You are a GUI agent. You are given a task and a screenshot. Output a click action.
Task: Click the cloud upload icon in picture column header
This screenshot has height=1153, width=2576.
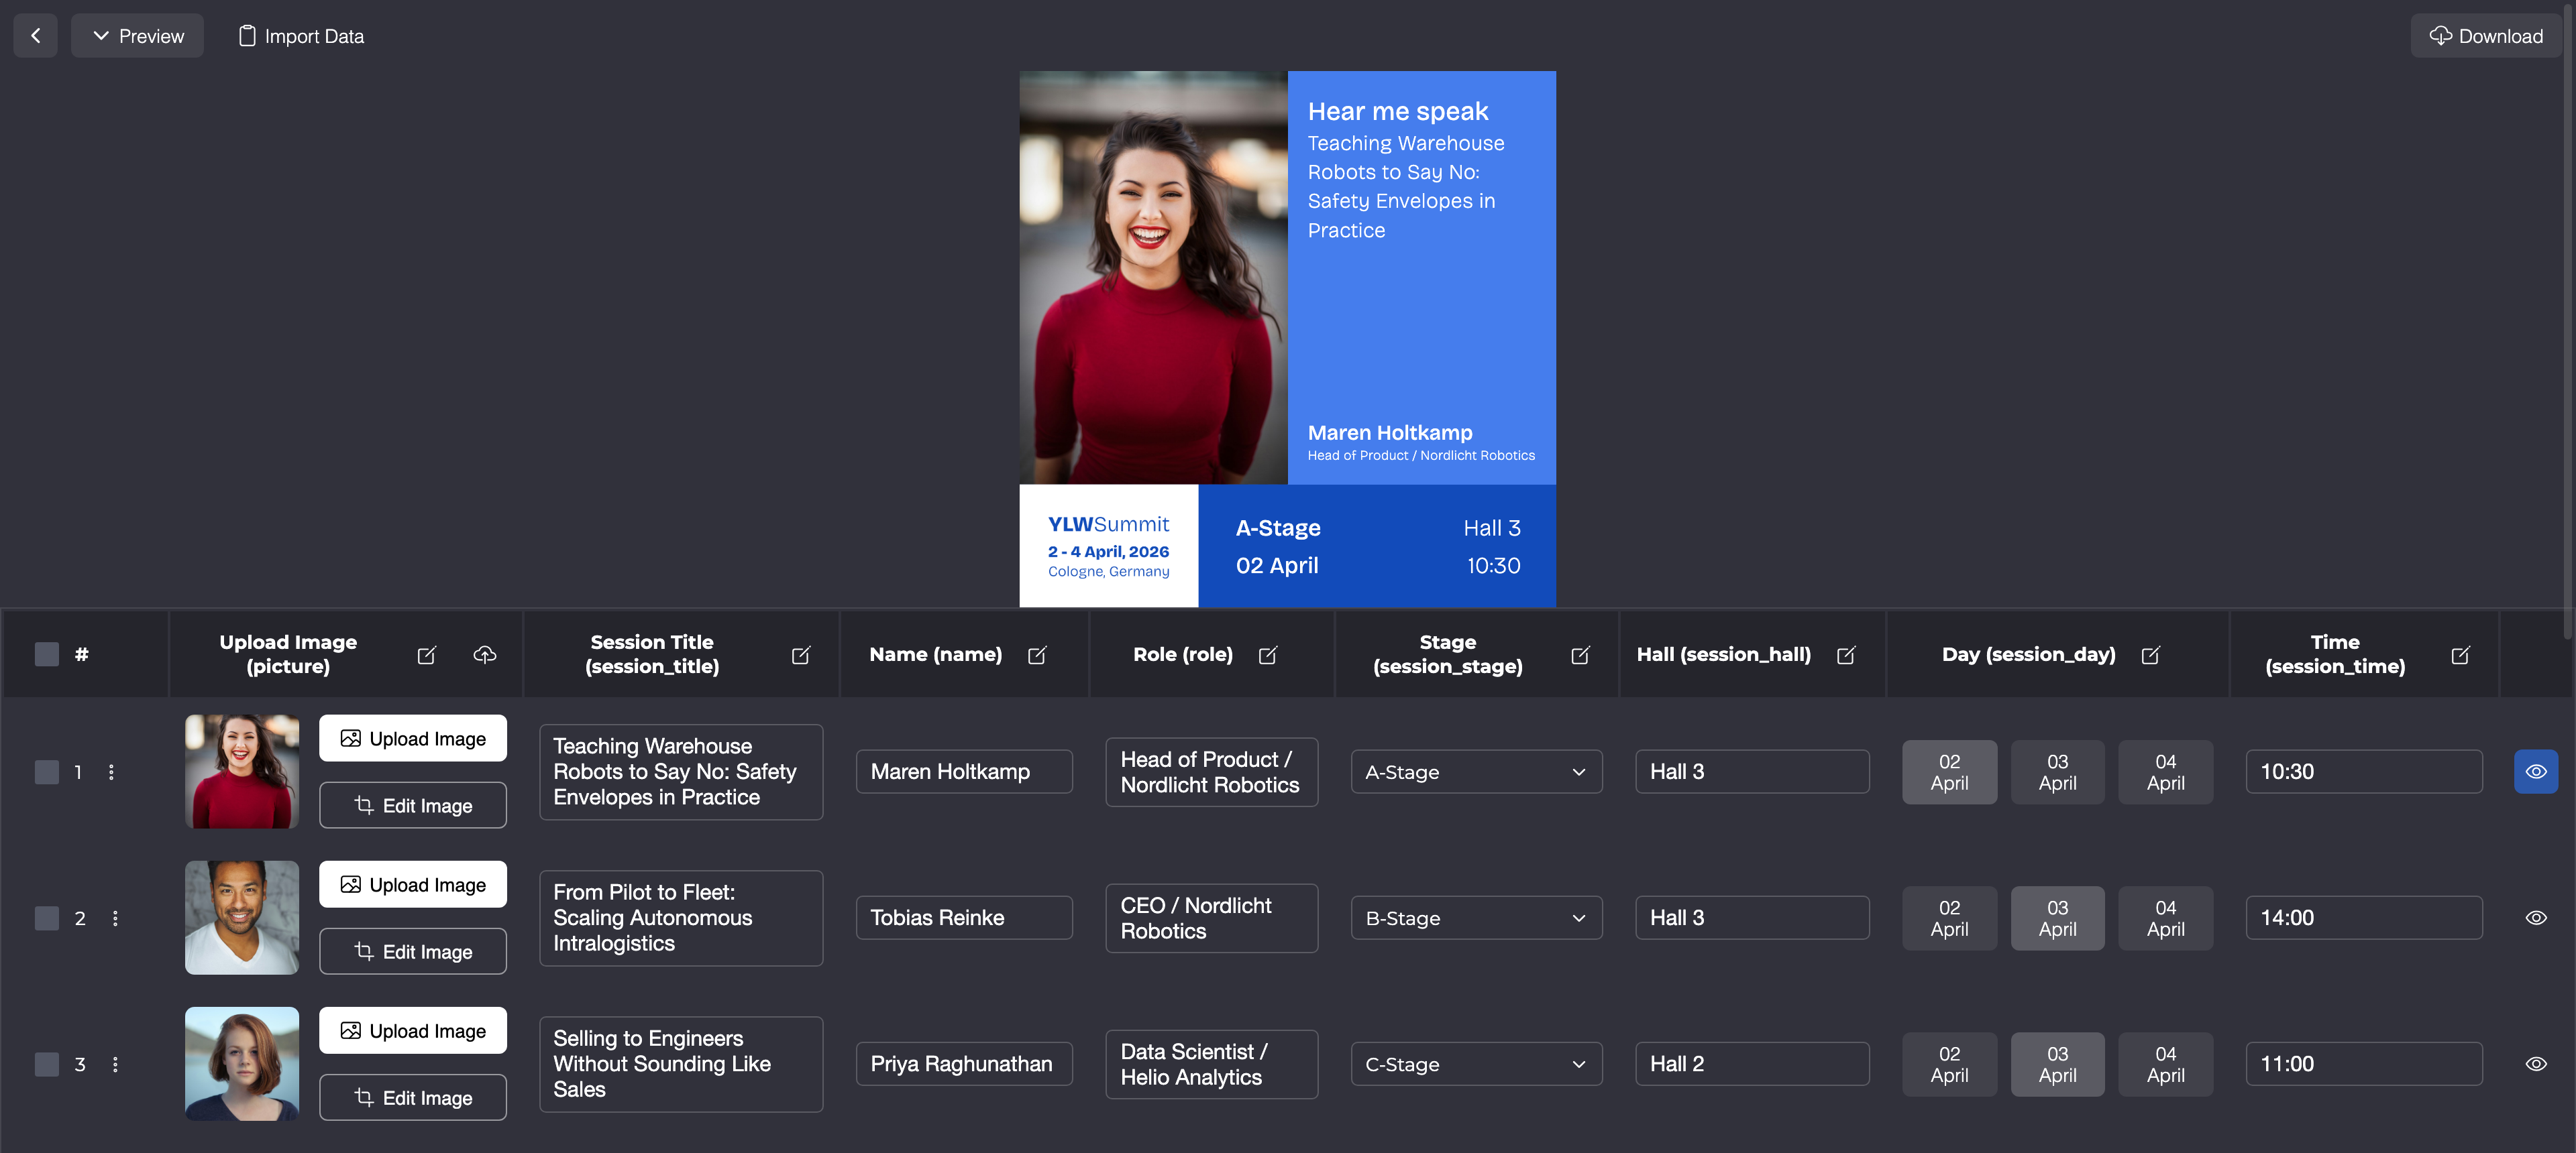pos(485,656)
